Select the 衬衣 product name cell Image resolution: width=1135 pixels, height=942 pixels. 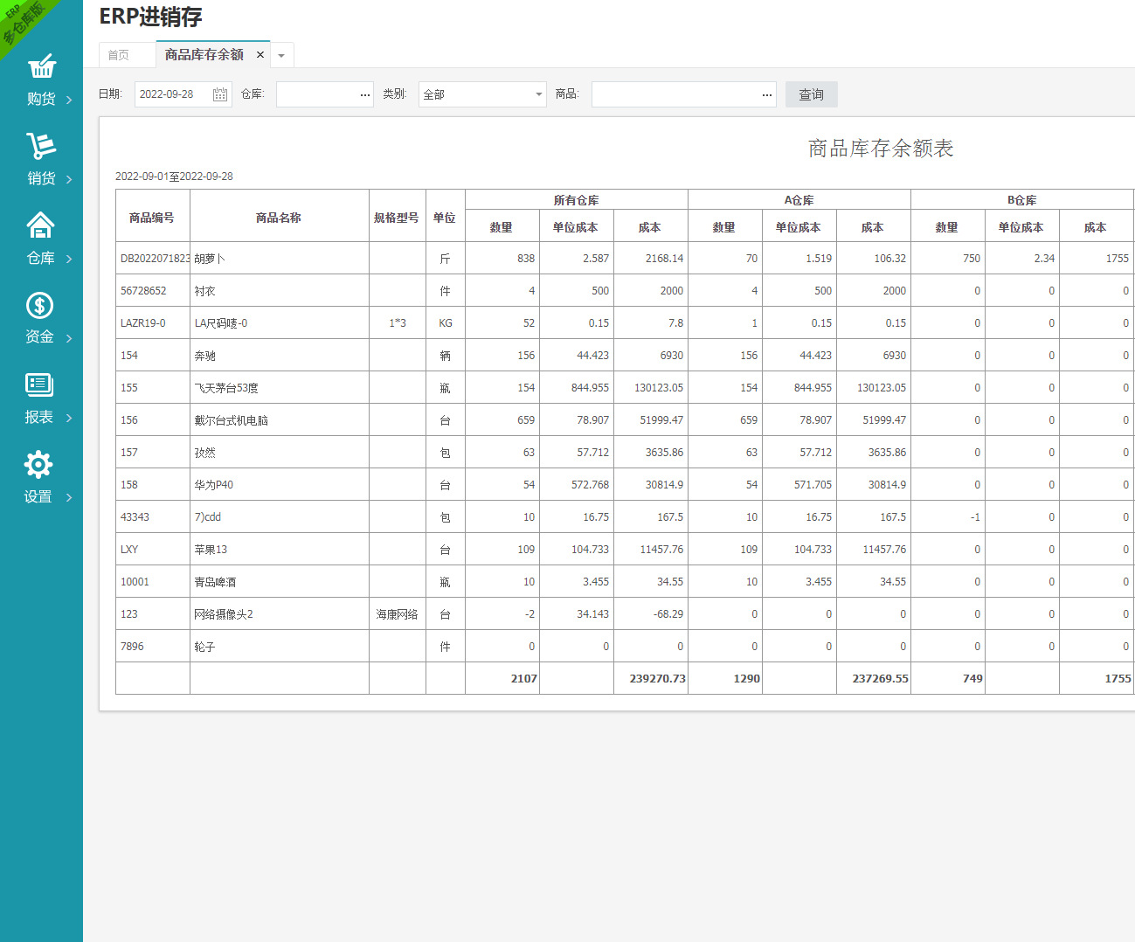[280, 291]
